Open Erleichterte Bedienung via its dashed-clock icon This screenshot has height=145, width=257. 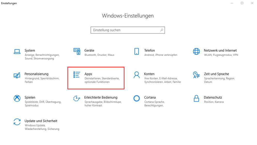[77, 98]
